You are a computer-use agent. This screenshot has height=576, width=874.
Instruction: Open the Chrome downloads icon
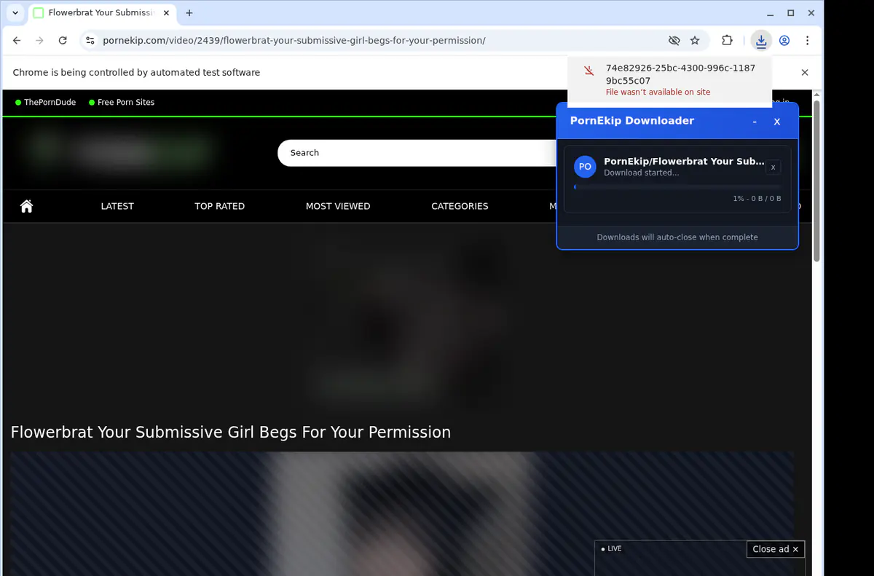click(x=761, y=41)
